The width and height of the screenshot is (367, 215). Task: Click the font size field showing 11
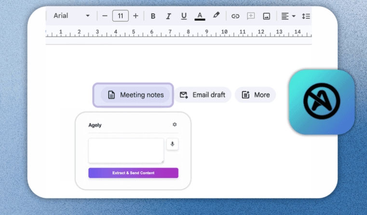pyautogui.click(x=121, y=16)
